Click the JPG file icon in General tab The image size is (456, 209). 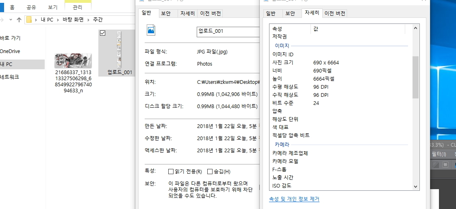pyautogui.click(x=151, y=30)
